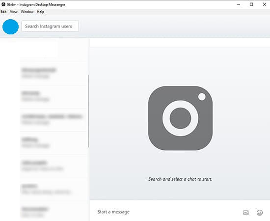Close the IG:dm window

pos(265,4)
